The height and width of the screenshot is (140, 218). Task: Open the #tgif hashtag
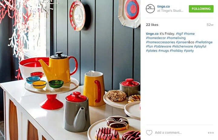coord(180,34)
